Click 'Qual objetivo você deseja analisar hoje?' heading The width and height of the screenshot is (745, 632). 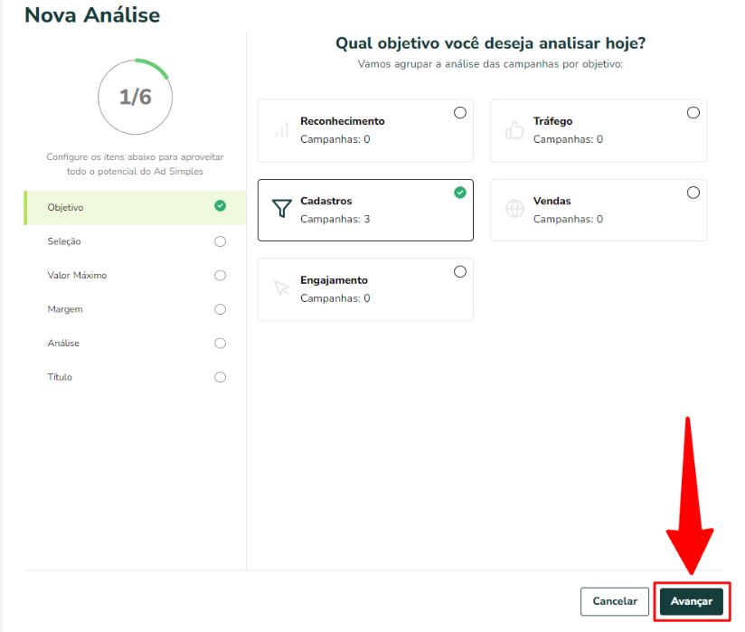coord(490,43)
